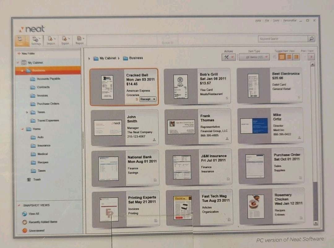Collapse the My Cabinet tree node

18,62
